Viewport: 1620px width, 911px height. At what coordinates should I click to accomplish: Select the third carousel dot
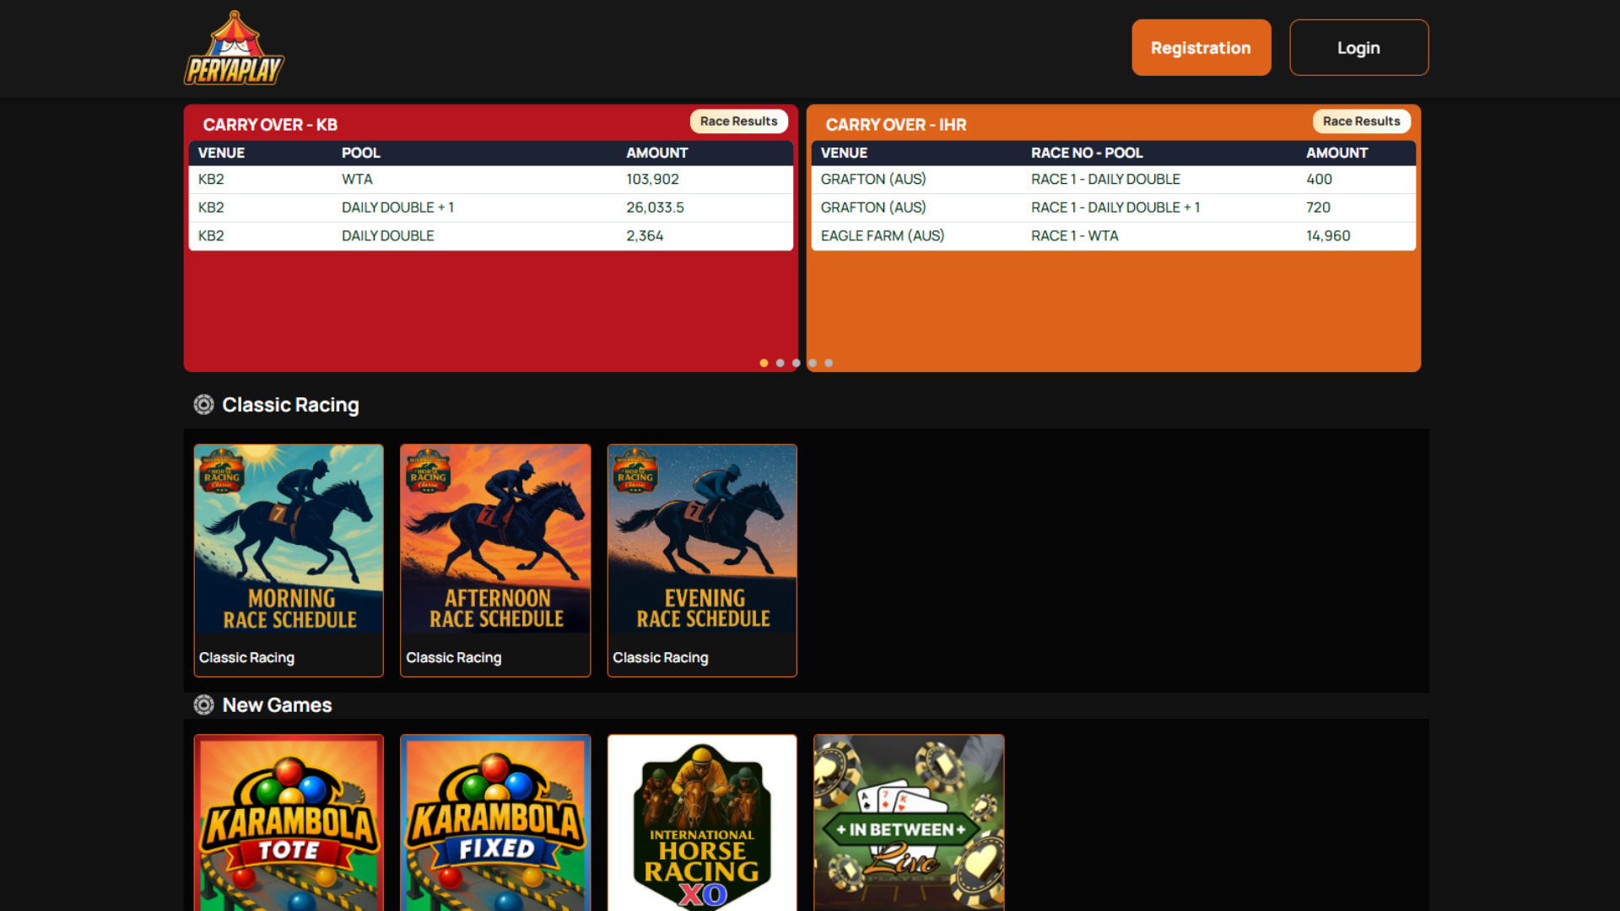(x=796, y=364)
